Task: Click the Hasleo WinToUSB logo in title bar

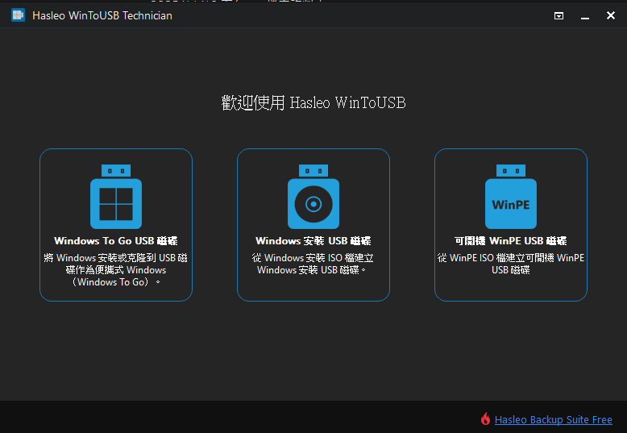Action: [x=18, y=15]
